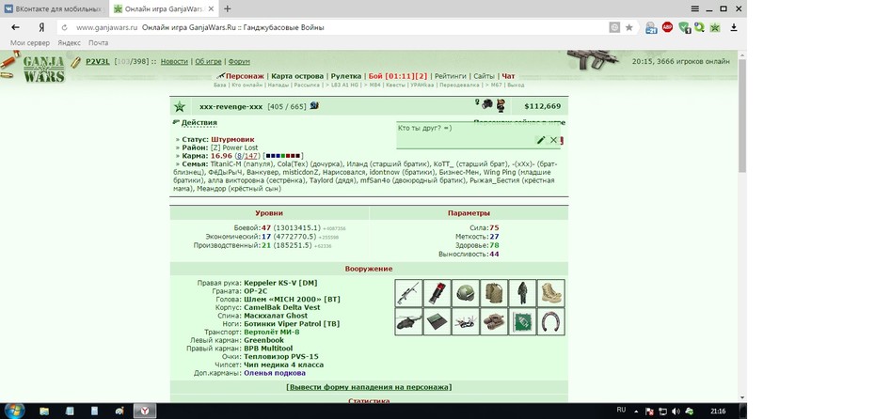Click the Yandex 'Я' home button
Image resolution: width=875 pixels, height=419 pixels.
[41, 27]
